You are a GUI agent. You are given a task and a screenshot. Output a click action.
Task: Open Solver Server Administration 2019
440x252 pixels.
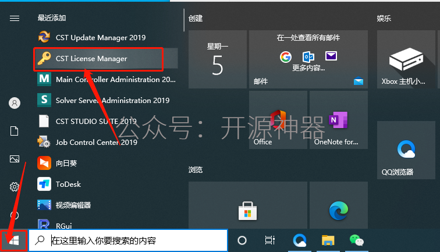(105, 100)
